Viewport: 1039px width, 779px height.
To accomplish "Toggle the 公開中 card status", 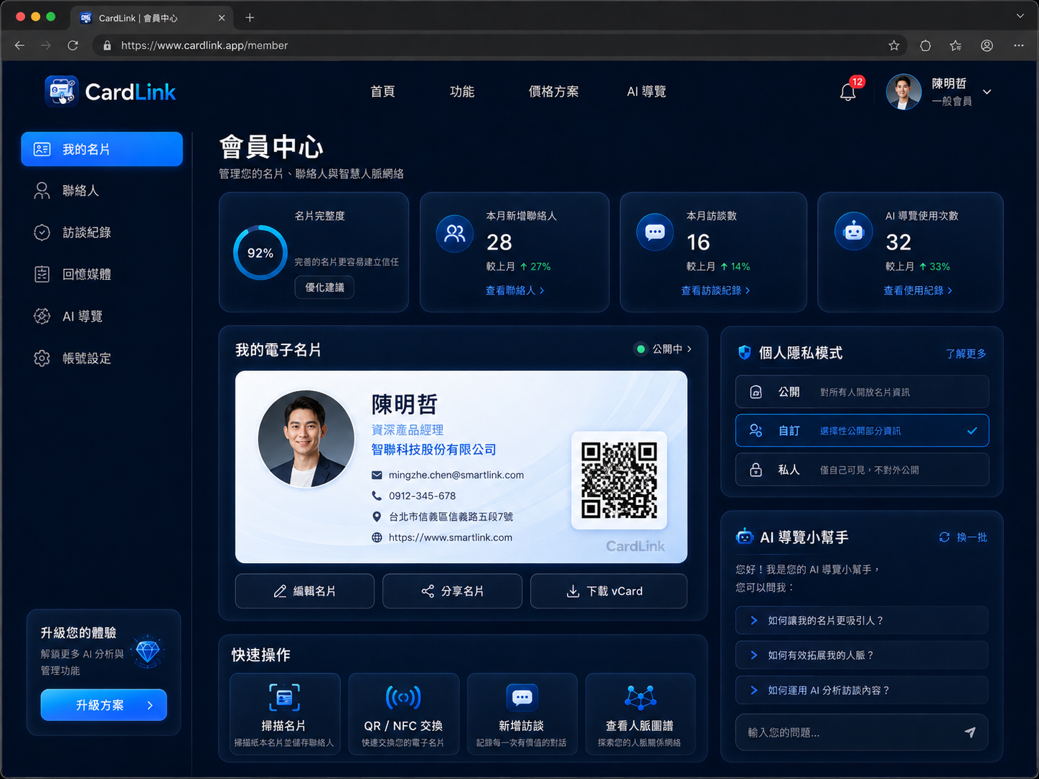I will (x=664, y=349).
